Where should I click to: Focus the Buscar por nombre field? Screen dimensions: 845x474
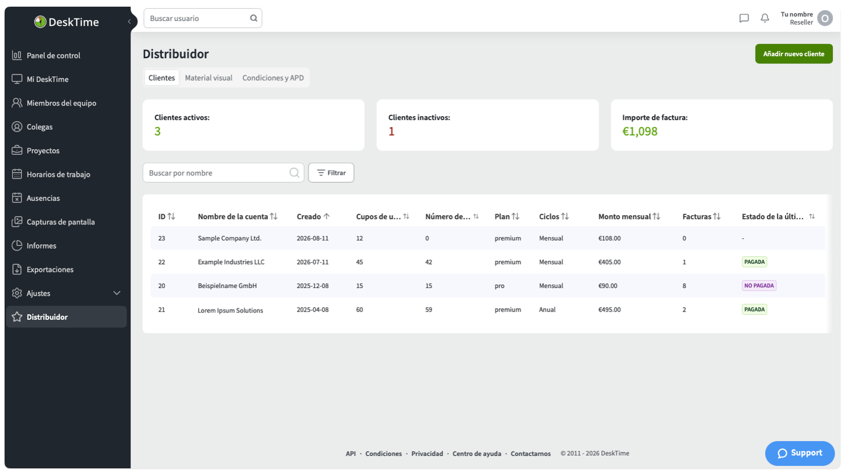pos(223,173)
